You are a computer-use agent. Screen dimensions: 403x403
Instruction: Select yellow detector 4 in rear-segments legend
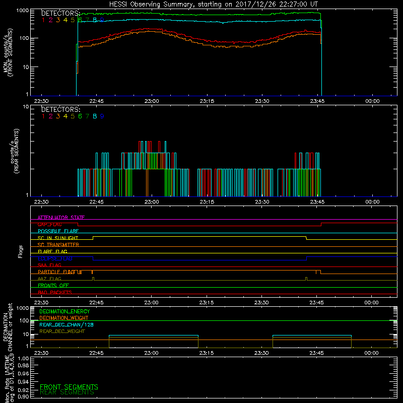(x=65, y=116)
